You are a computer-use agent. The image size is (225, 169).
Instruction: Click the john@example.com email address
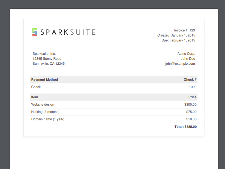click(180, 64)
